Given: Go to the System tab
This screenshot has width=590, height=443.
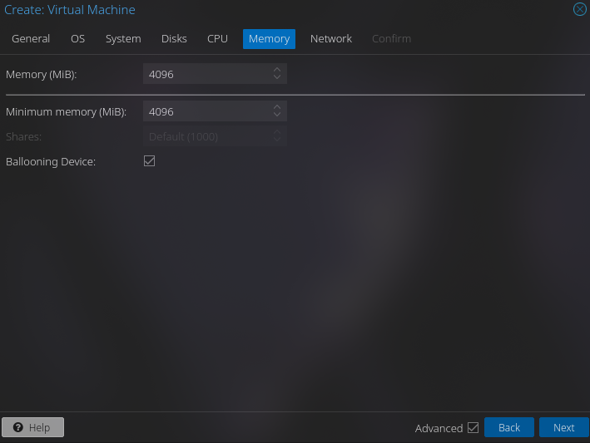Looking at the screenshot, I should pos(123,39).
